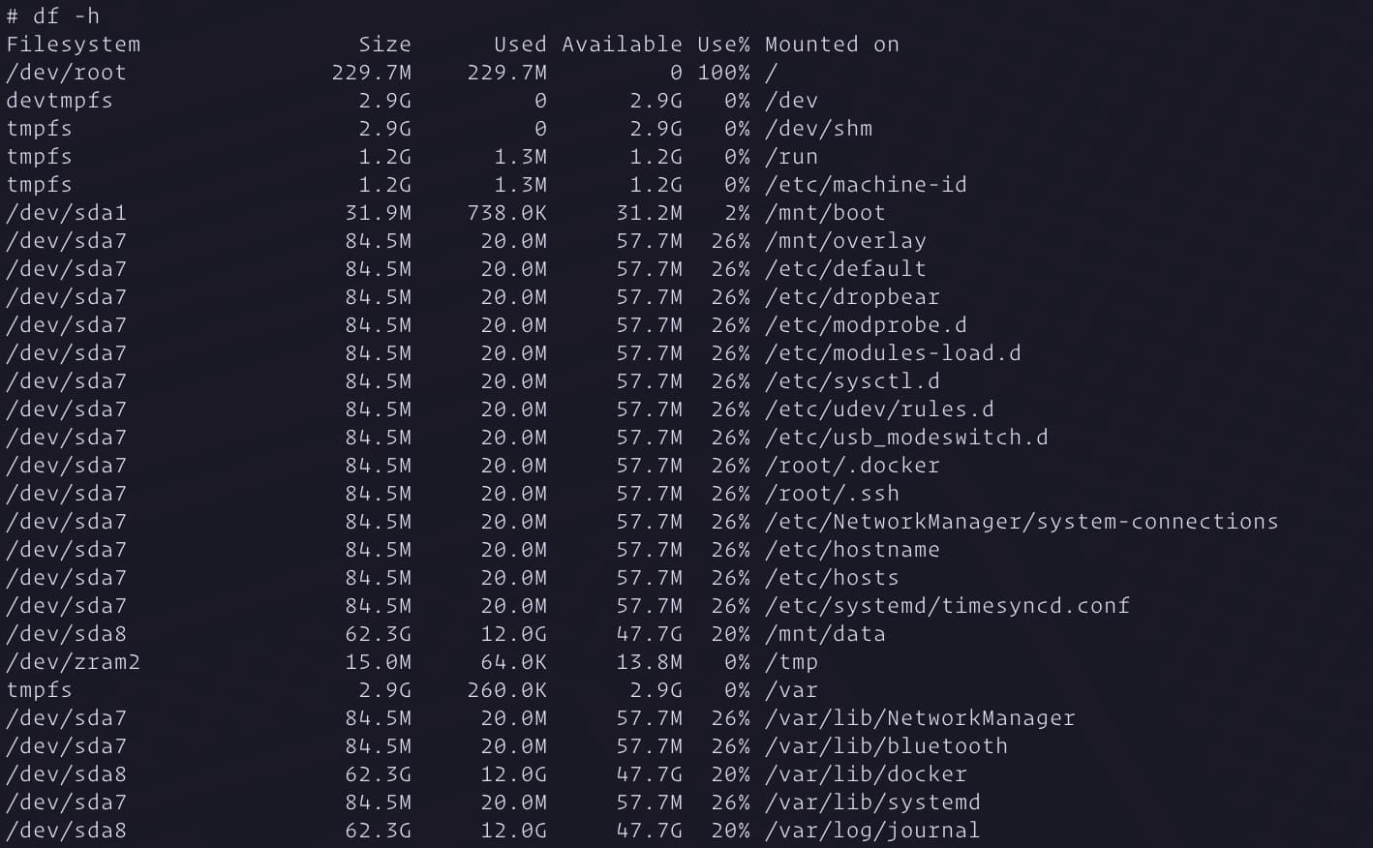Click the '/mnt/data' mount path

coord(825,634)
